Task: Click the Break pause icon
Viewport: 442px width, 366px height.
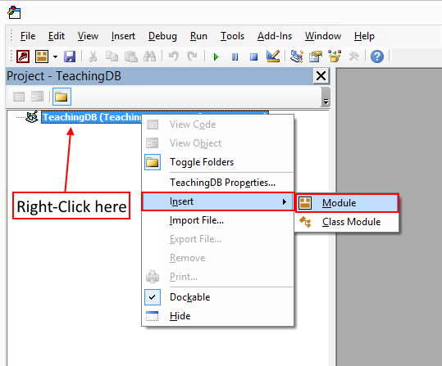Action: (235, 56)
